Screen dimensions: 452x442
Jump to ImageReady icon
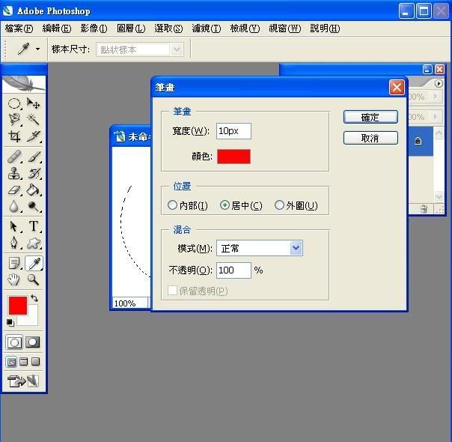point(23,381)
